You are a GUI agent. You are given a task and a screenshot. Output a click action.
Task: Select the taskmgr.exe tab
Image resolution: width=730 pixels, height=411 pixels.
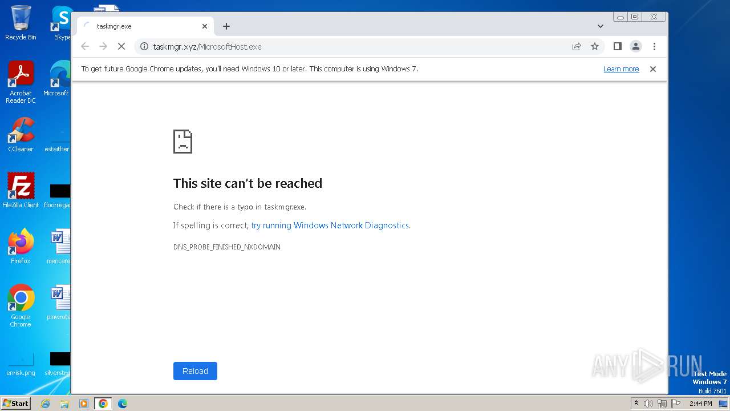click(145, 26)
